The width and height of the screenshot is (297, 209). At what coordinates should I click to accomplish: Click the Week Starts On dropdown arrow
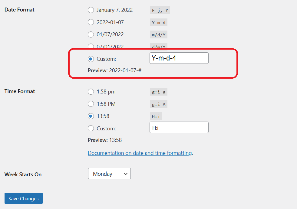click(x=126, y=174)
